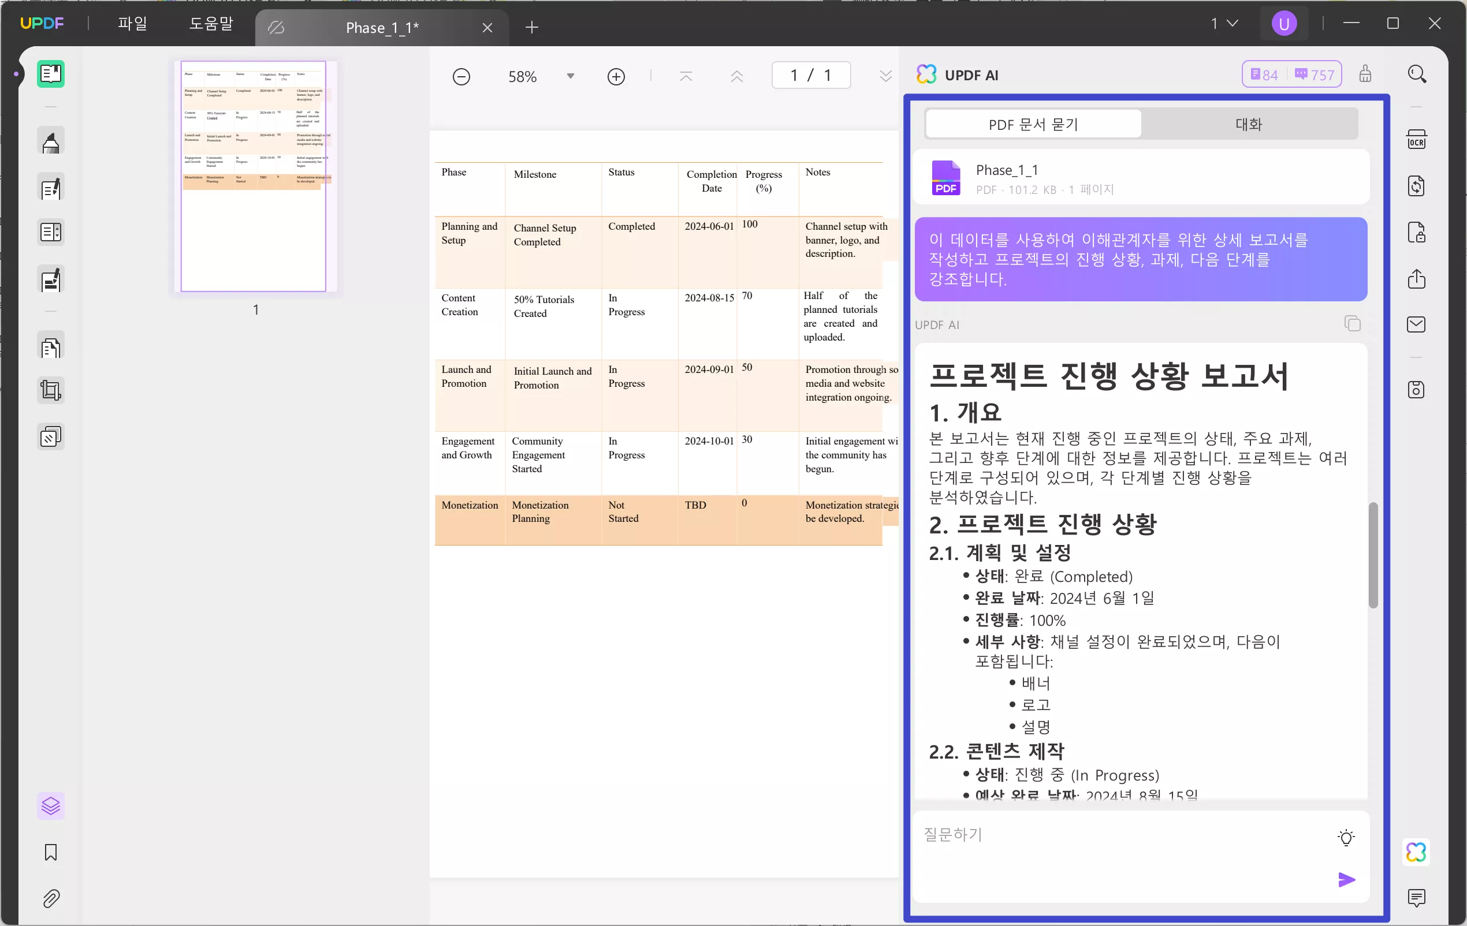Go to next page arrow
The image size is (1467, 926).
tap(885, 76)
